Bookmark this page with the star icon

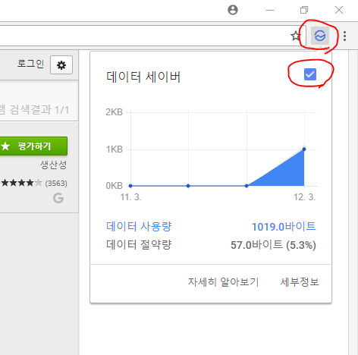point(296,36)
